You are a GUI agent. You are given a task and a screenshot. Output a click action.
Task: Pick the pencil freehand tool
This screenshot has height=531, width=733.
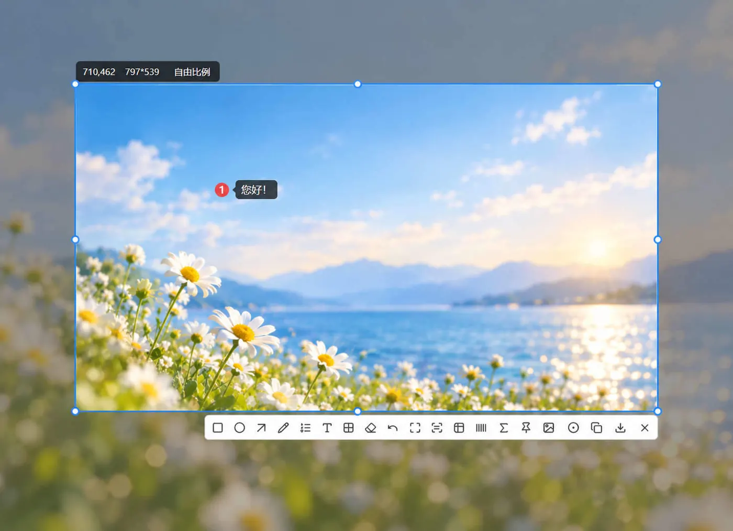click(283, 428)
